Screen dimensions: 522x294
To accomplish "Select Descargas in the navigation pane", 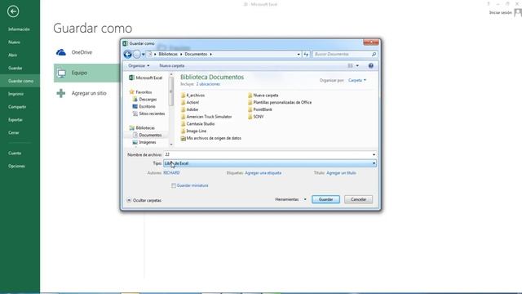I will (144, 100).
